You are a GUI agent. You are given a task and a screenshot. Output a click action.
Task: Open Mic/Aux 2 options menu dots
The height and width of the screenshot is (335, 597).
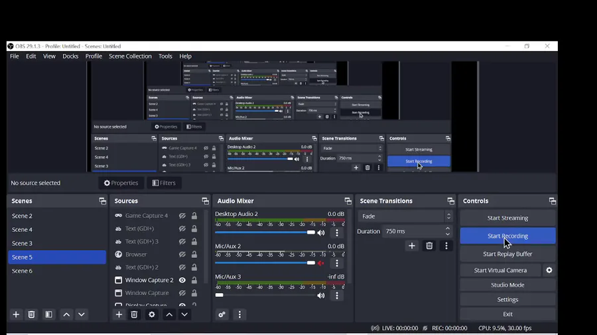click(337, 263)
